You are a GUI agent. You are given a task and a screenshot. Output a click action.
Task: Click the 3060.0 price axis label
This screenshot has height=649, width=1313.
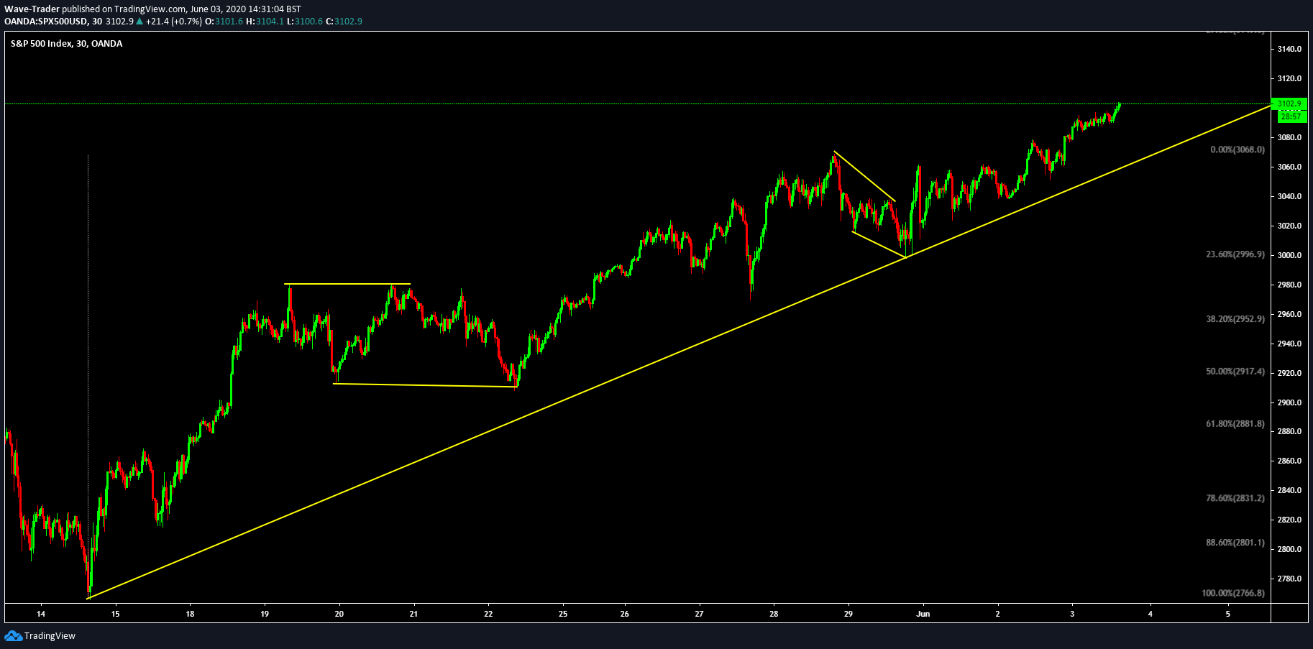1290,167
